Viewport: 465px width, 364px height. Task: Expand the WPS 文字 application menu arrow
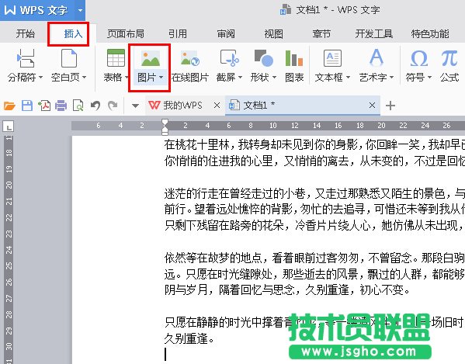[80, 10]
